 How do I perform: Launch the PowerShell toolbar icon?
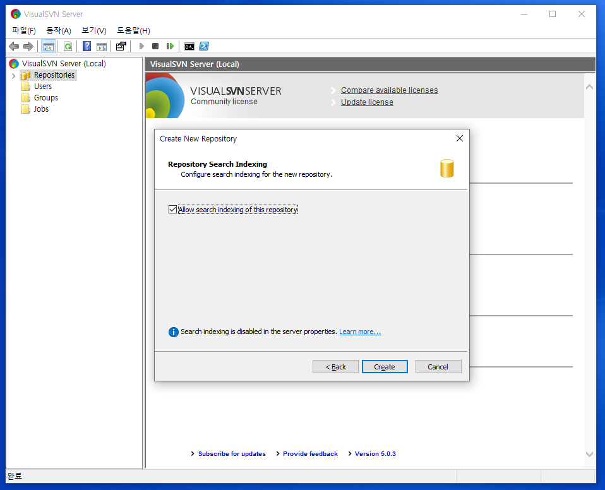point(204,46)
